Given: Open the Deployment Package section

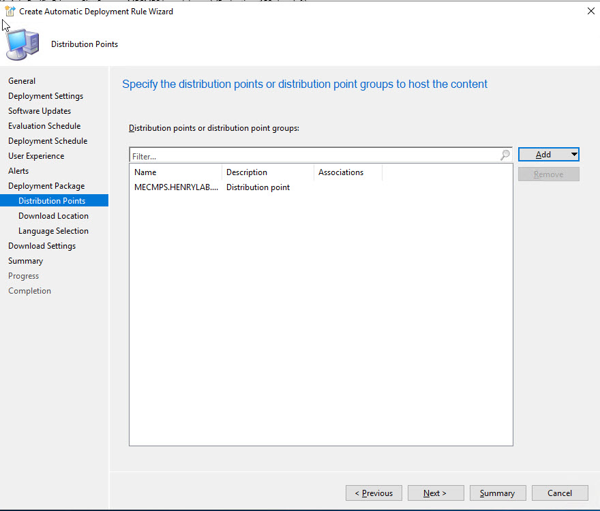Looking at the screenshot, I should (x=46, y=186).
